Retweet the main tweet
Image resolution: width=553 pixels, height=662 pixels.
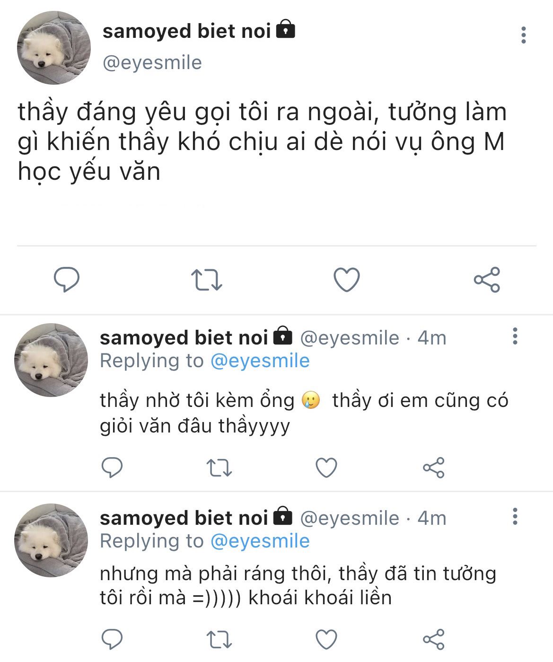click(x=206, y=280)
